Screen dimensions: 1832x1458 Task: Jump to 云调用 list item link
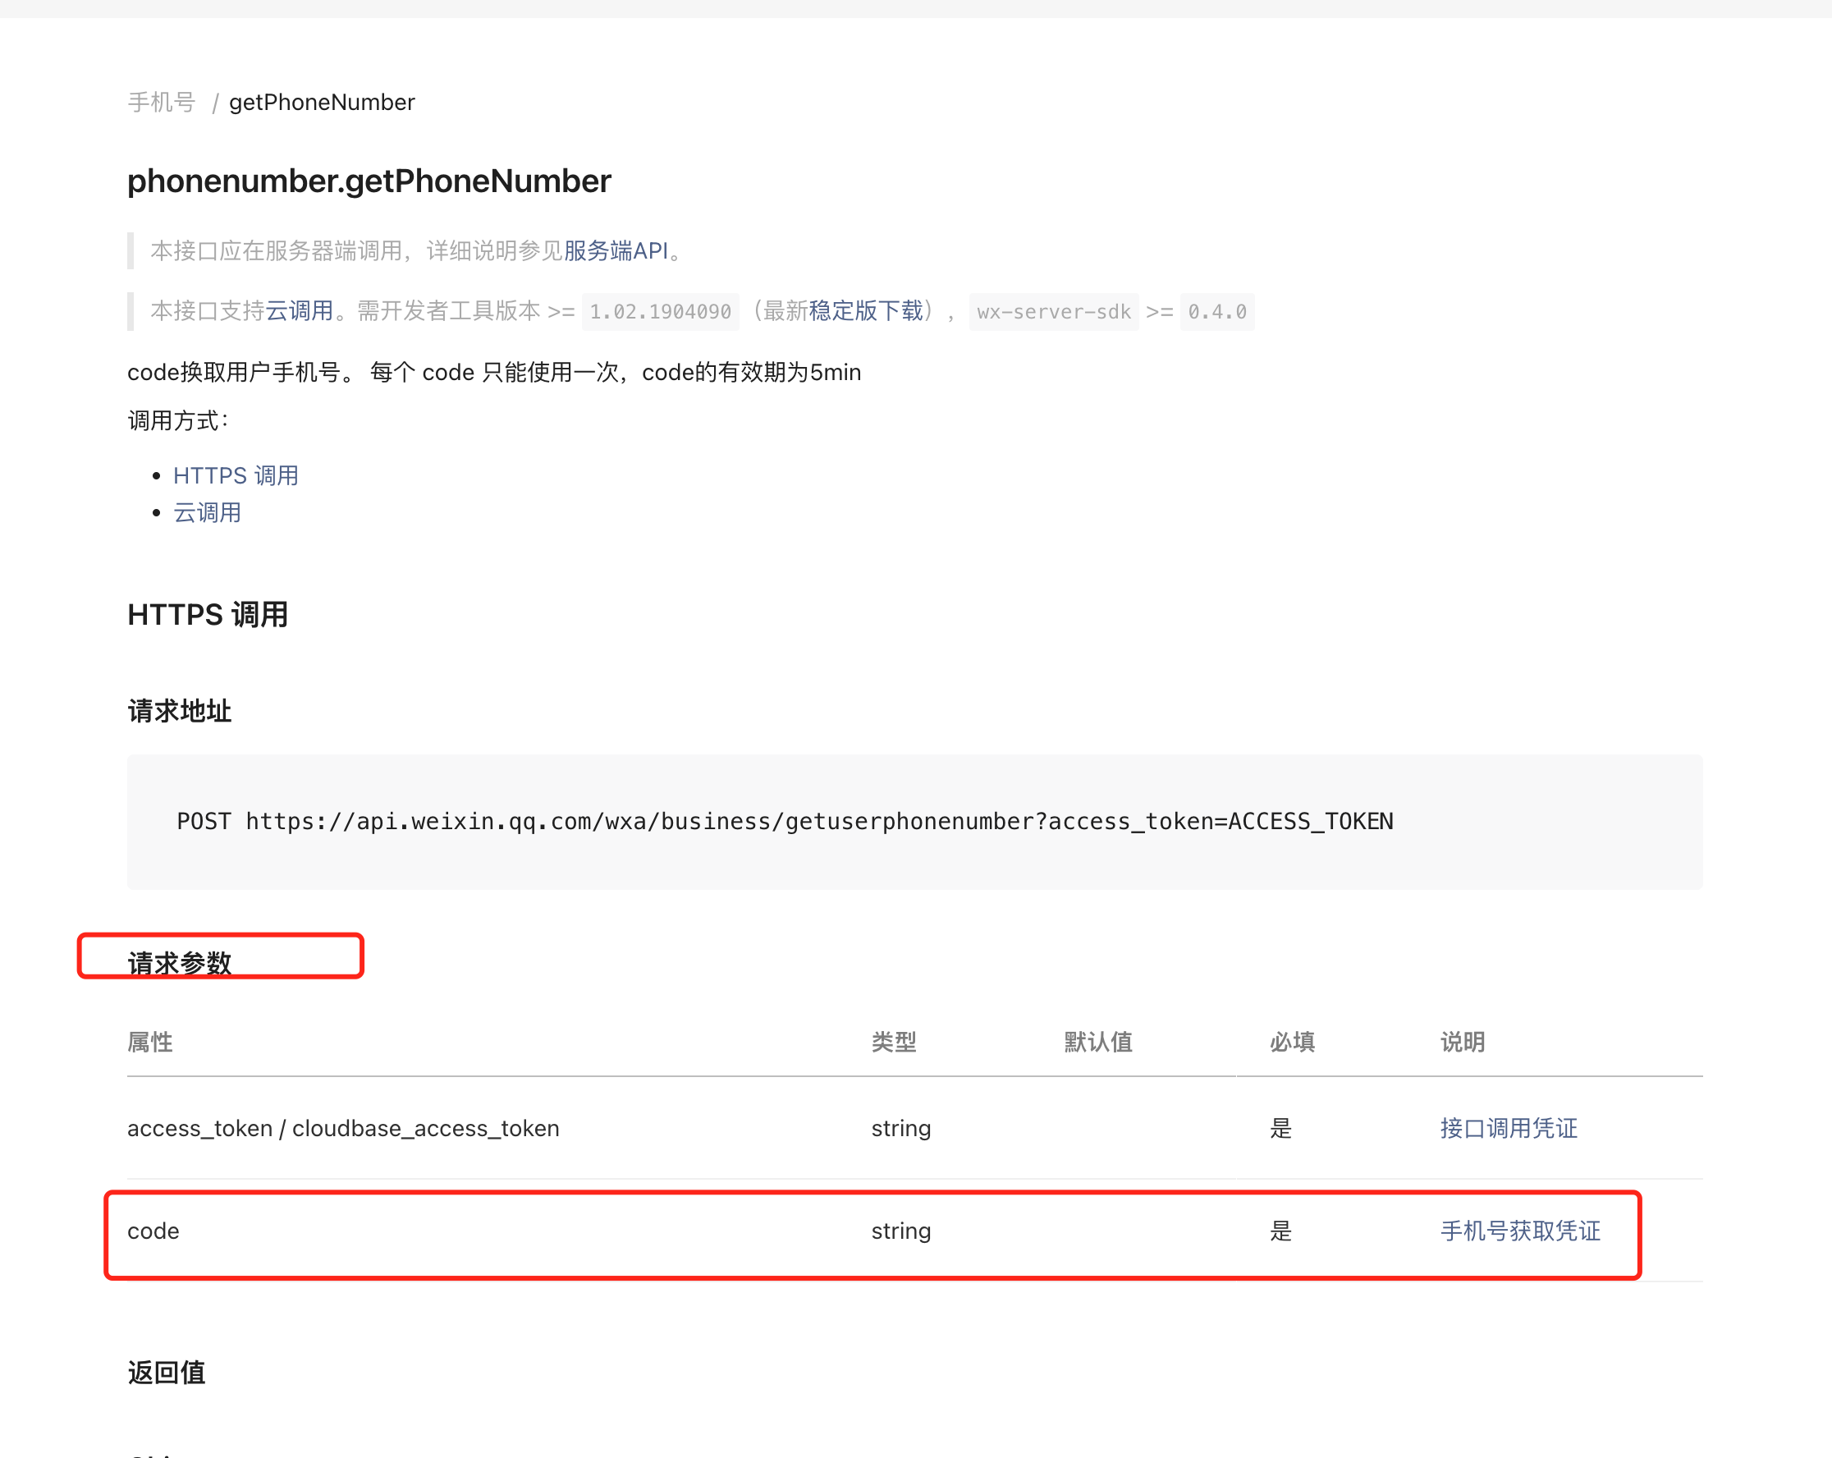[x=208, y=513]
